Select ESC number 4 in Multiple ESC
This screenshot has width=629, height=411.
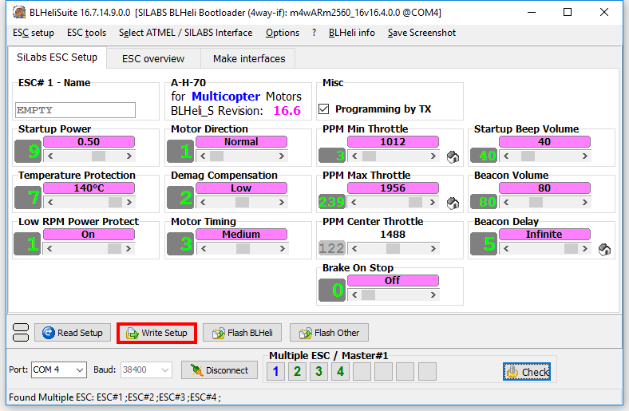pyautogui.click(x=340, y=371)
